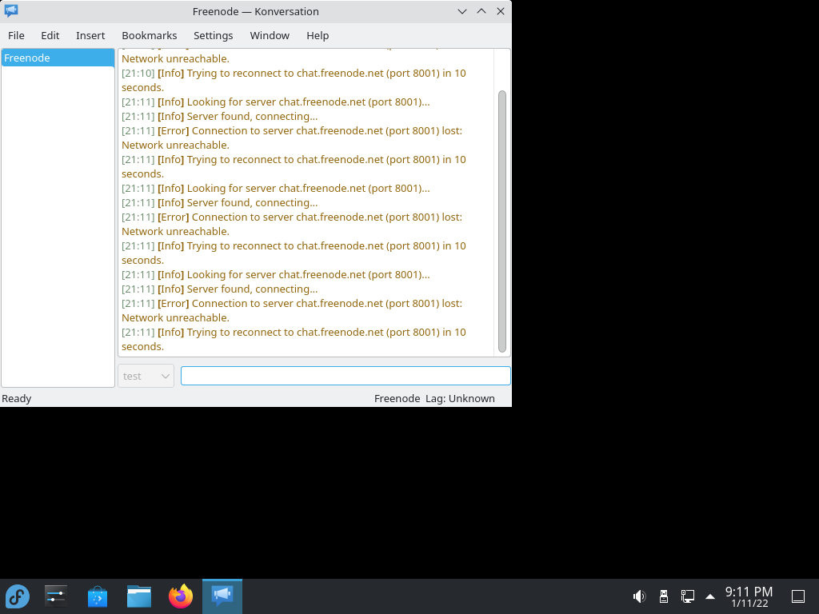Open removable devices tray icon
Viewport: 819px width, 614px height.
tap(664, 596)
